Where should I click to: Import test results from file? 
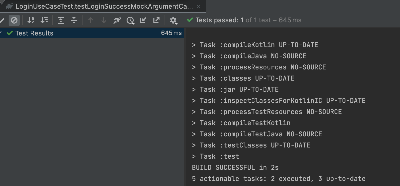point(143,20)
